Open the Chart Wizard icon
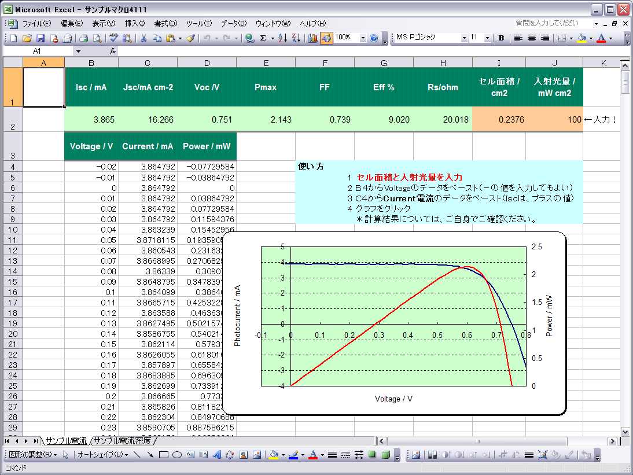Viewport: 633px width, 475px height. coord(313,38)
